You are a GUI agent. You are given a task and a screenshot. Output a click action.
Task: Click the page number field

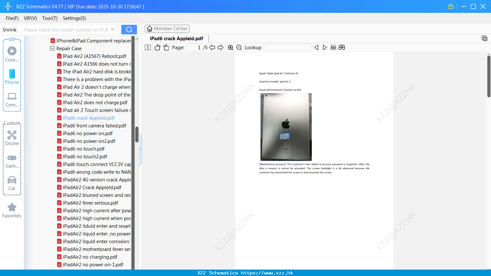[x=194, y=48]
